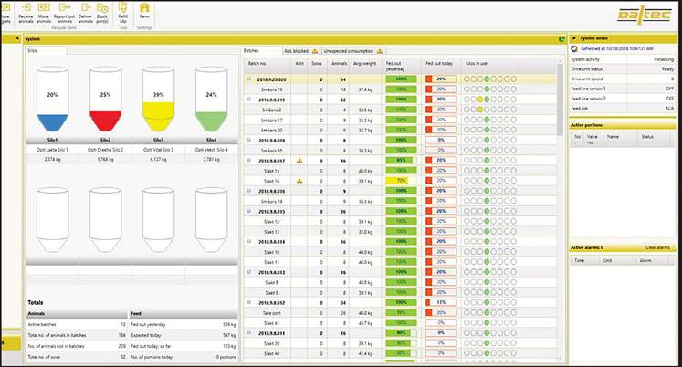This screenshot has height=367, width=682.
Task: Collapse batch 2018.9.8.019
Action: coord(249,100)
